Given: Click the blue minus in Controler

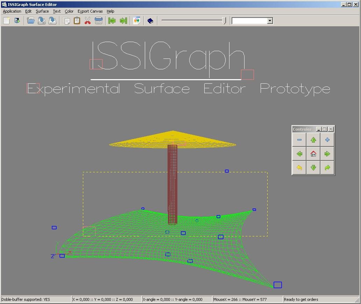Looking at the screenshot, I should [299, 140].
